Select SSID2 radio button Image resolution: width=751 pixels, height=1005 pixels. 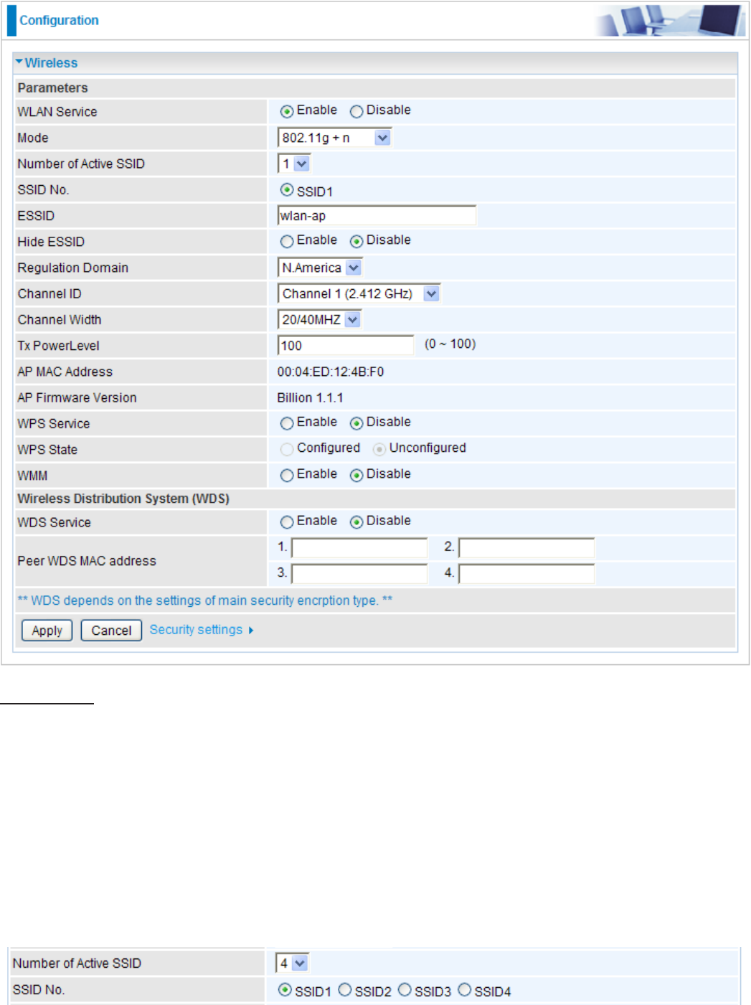345,990
